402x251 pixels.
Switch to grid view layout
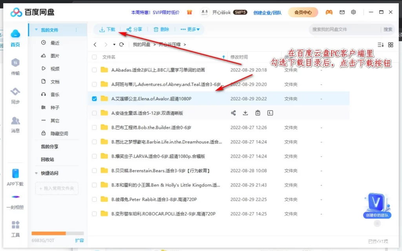point(391,45)
